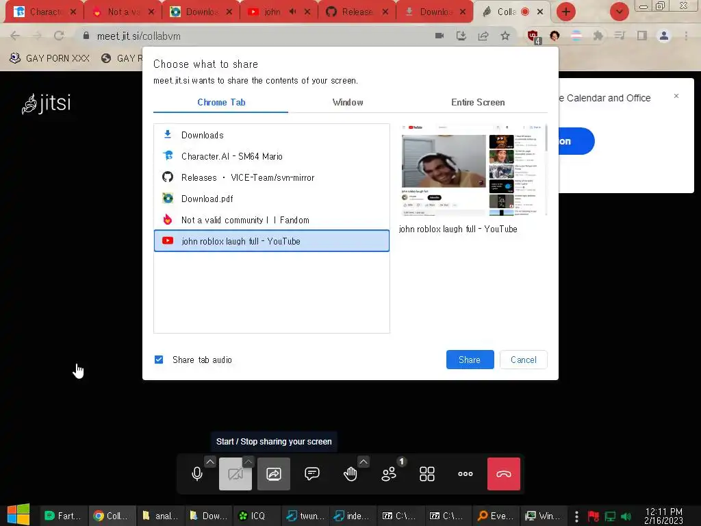Click the YouTube tab preview thumbnail
Image resolution: width=701 pixels, height=526 pixels.
point(474,170)
